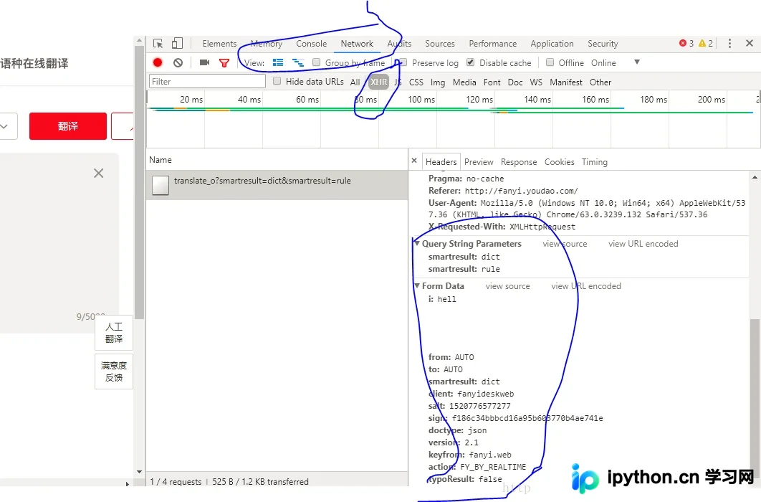This screenshot has height=502, width=761.
Task: Click the 人工翻译 side button
Action: click(113, 333)
